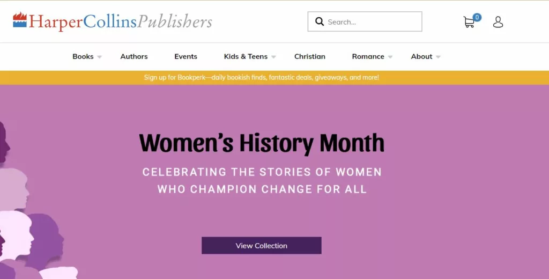Open the Authors menu item
The height and width of the screenshot is (279, 549).
[134, 56]
